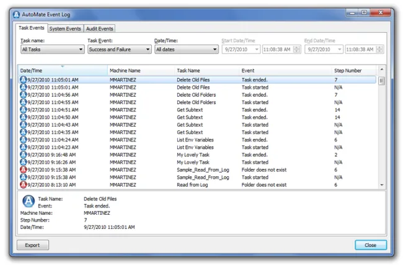This screenshot has height=265, width=403.
Task: Minimize the AutoMate Event Log window
Action: pyautogui.click(x=352, y=12)
